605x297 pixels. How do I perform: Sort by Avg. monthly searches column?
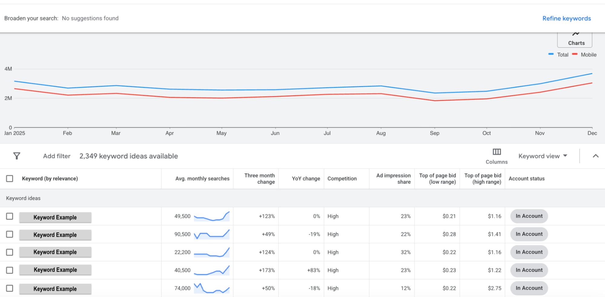[202, 179]
